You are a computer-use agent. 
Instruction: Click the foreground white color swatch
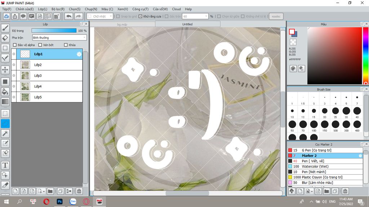(x=292, y=32)
